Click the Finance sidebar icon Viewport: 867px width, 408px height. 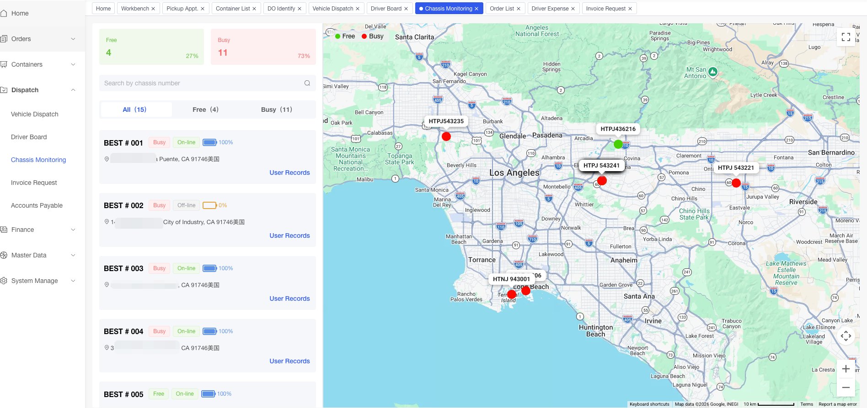point(3,230)
